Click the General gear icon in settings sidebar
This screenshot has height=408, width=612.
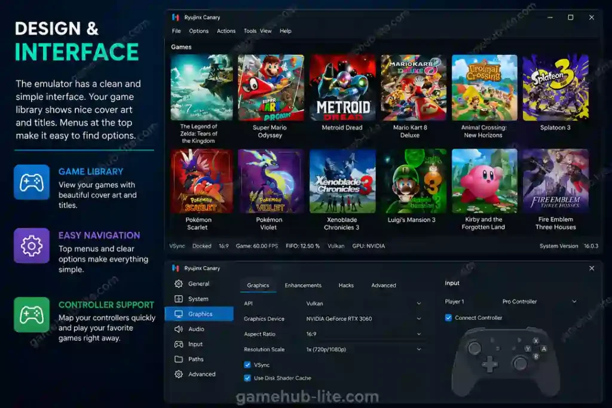tap(179, 284)
